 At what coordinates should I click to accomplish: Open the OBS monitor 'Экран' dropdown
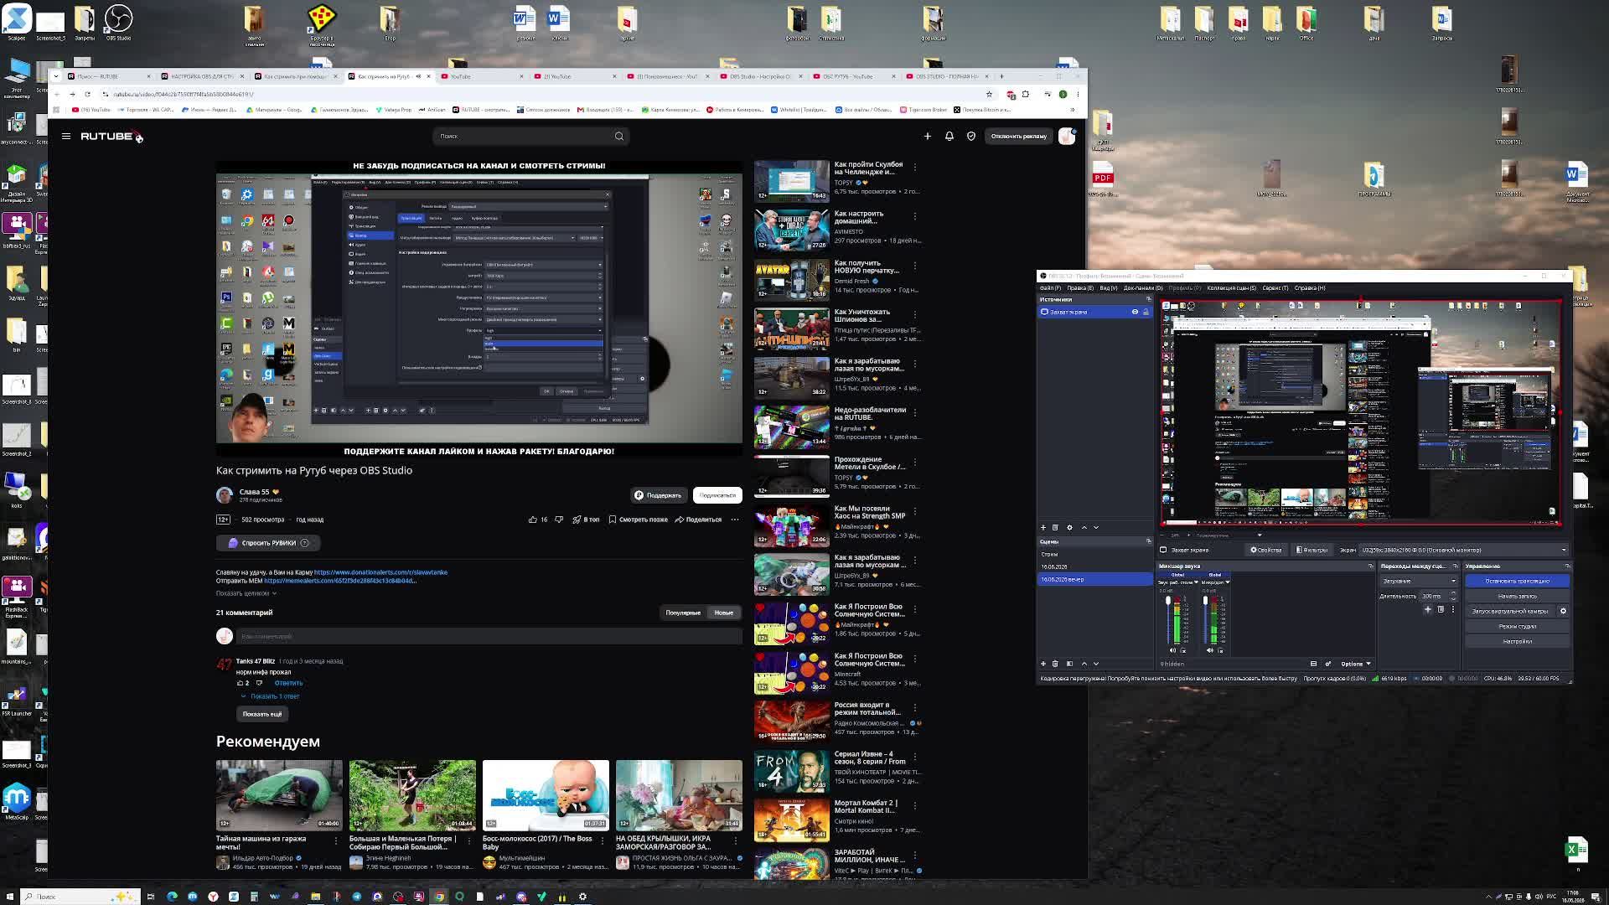tap(1464, 550)
